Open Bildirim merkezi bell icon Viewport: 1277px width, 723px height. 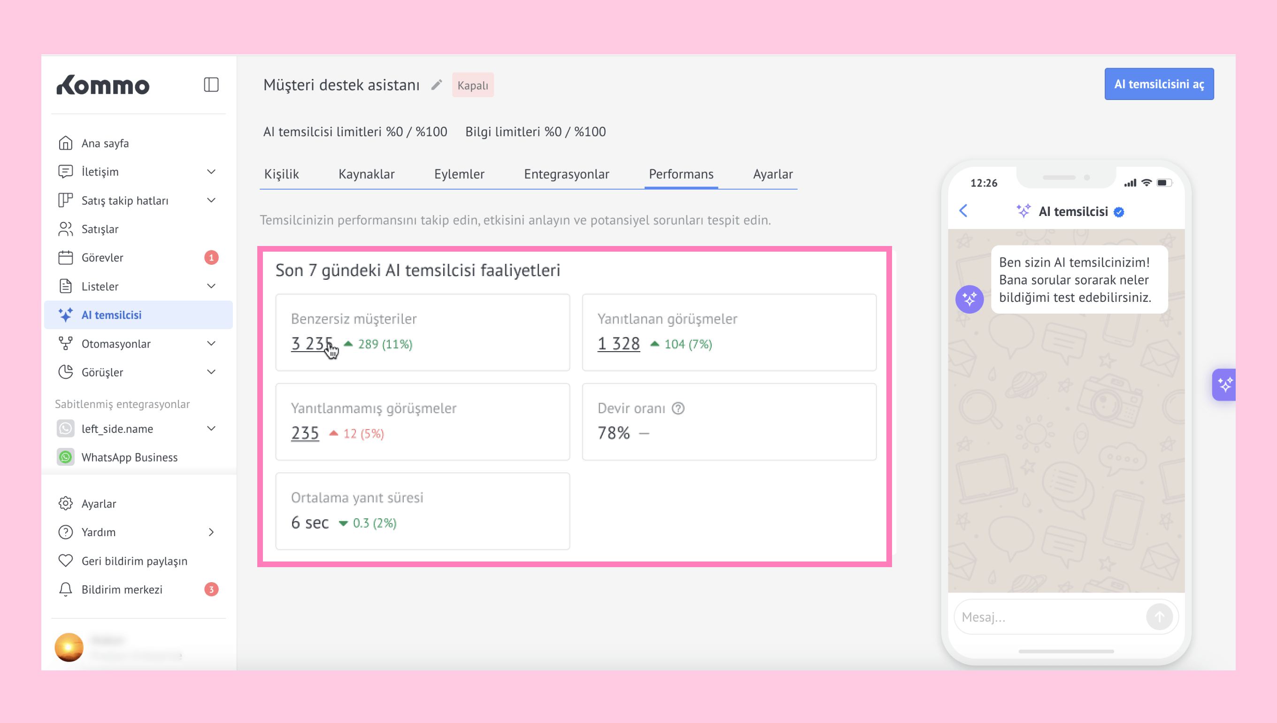[66, 589]
